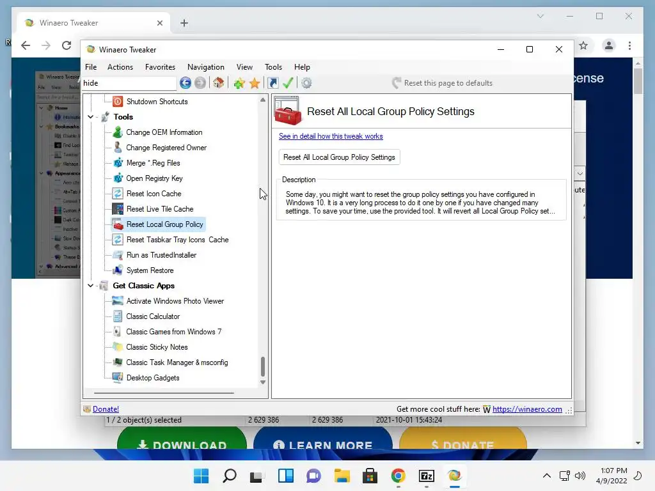This screenshot has height=491, width=655.
Task: Click the Donate! link
Action: (x=106, y=409)
